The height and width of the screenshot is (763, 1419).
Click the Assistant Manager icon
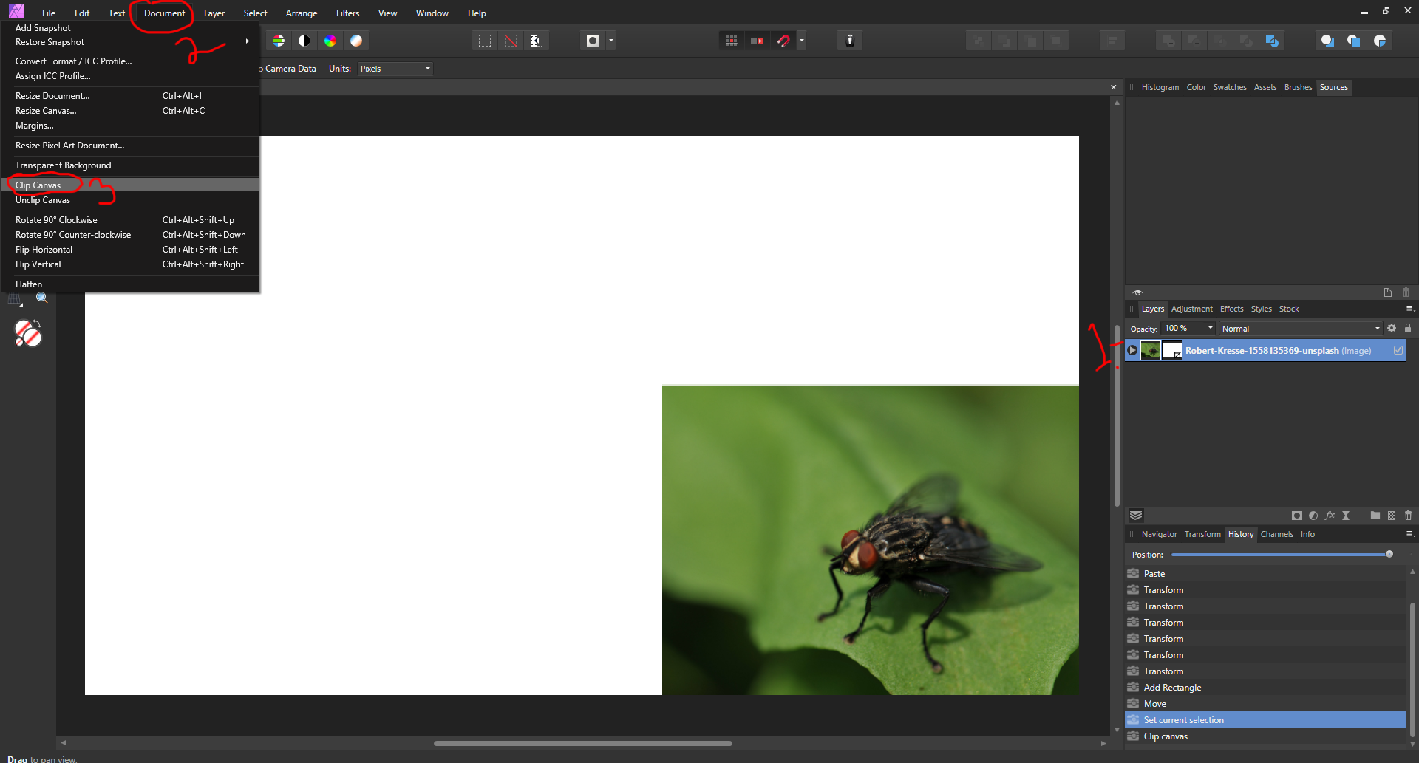(x=850, y=41)
